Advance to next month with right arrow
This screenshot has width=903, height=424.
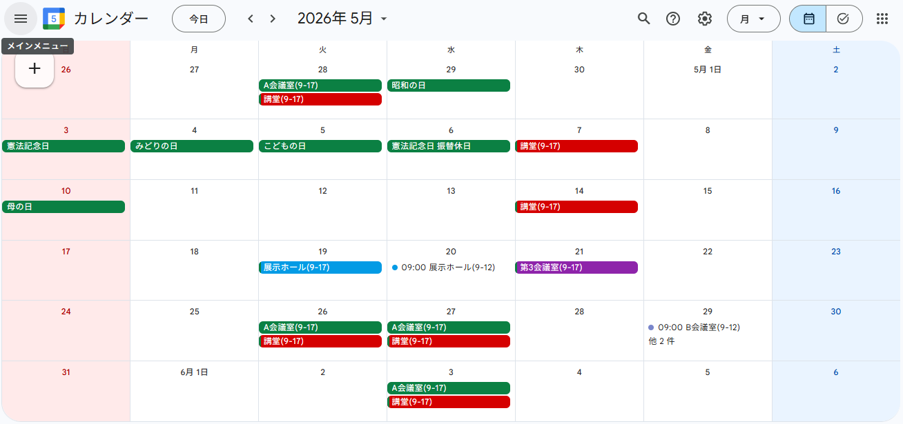pyautogui.click(x=273, y=19)
